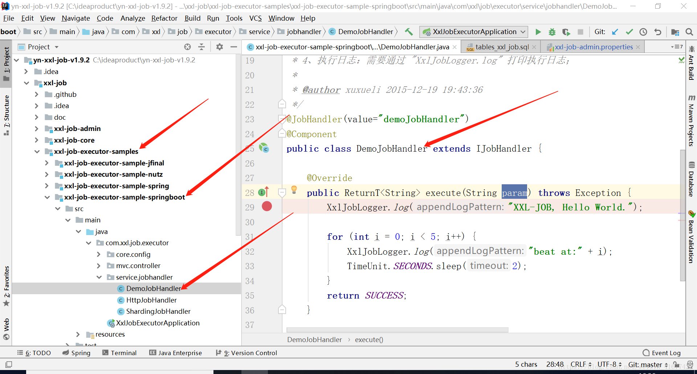The width and height of the screenshot is (697, 374).
Task: Click the editor vertical scrollbar
Action: coord(683,215)
